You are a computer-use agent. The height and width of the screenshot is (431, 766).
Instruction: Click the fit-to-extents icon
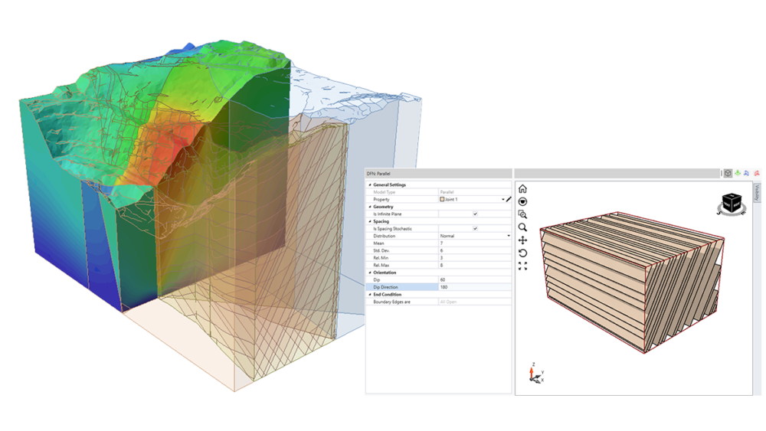coord(522,266)
